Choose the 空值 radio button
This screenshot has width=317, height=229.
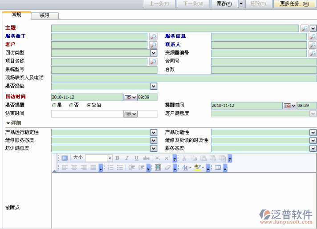pos(89,105)
